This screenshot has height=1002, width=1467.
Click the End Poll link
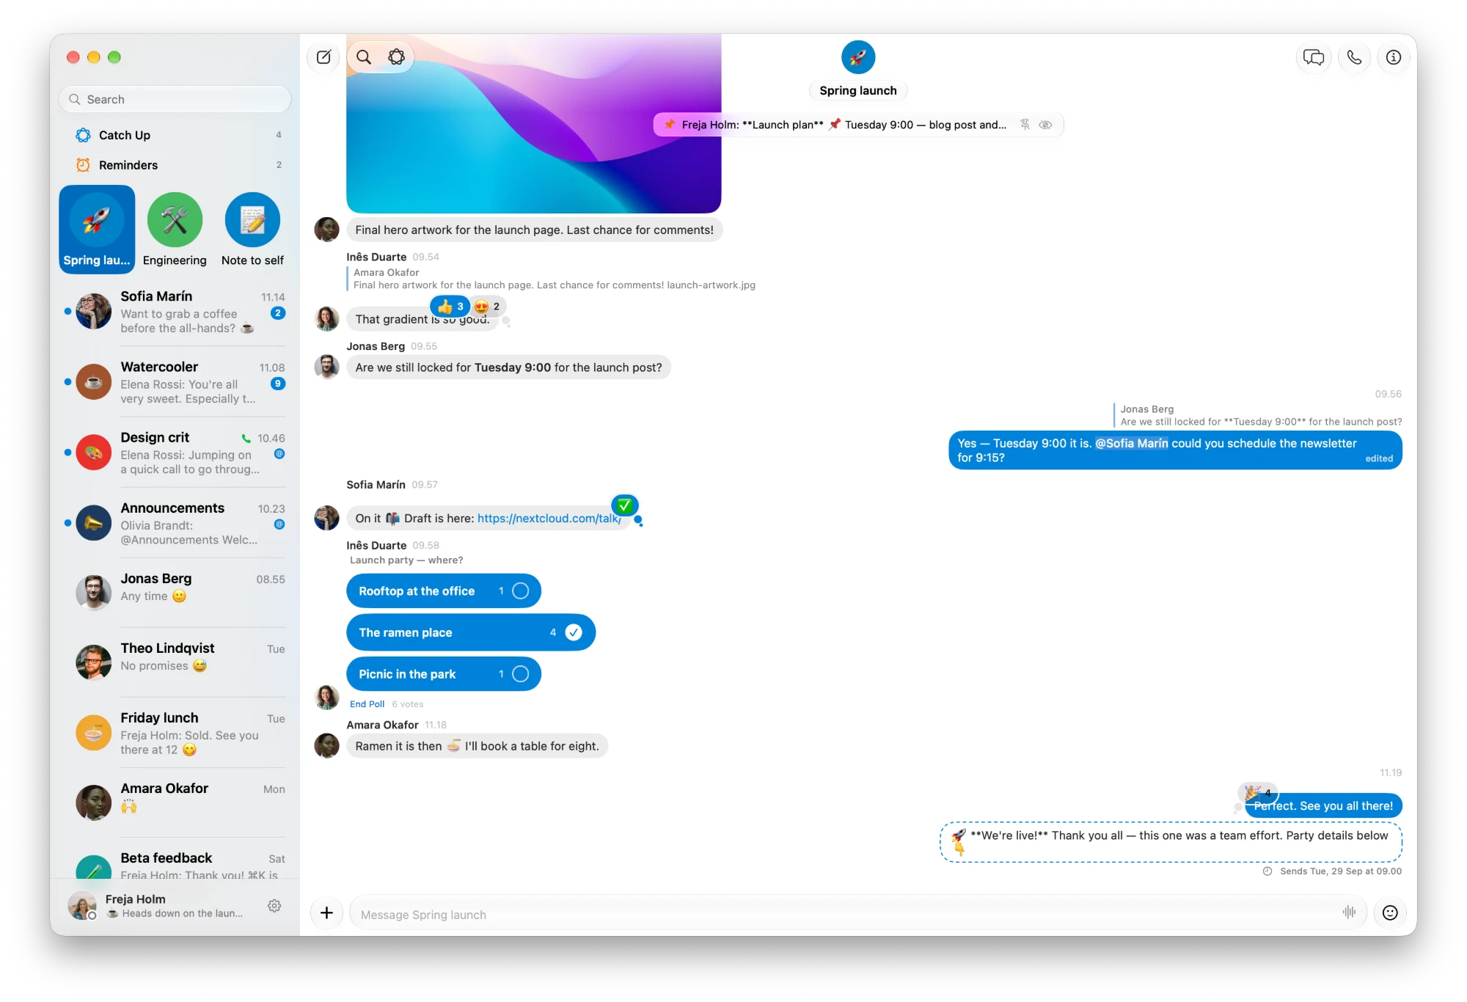point(367,704)
